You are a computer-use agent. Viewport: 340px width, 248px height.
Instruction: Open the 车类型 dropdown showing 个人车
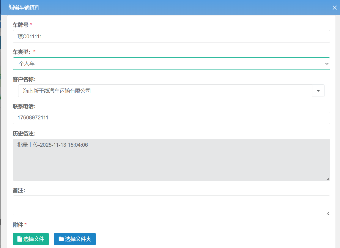click(x=171, y=64)
